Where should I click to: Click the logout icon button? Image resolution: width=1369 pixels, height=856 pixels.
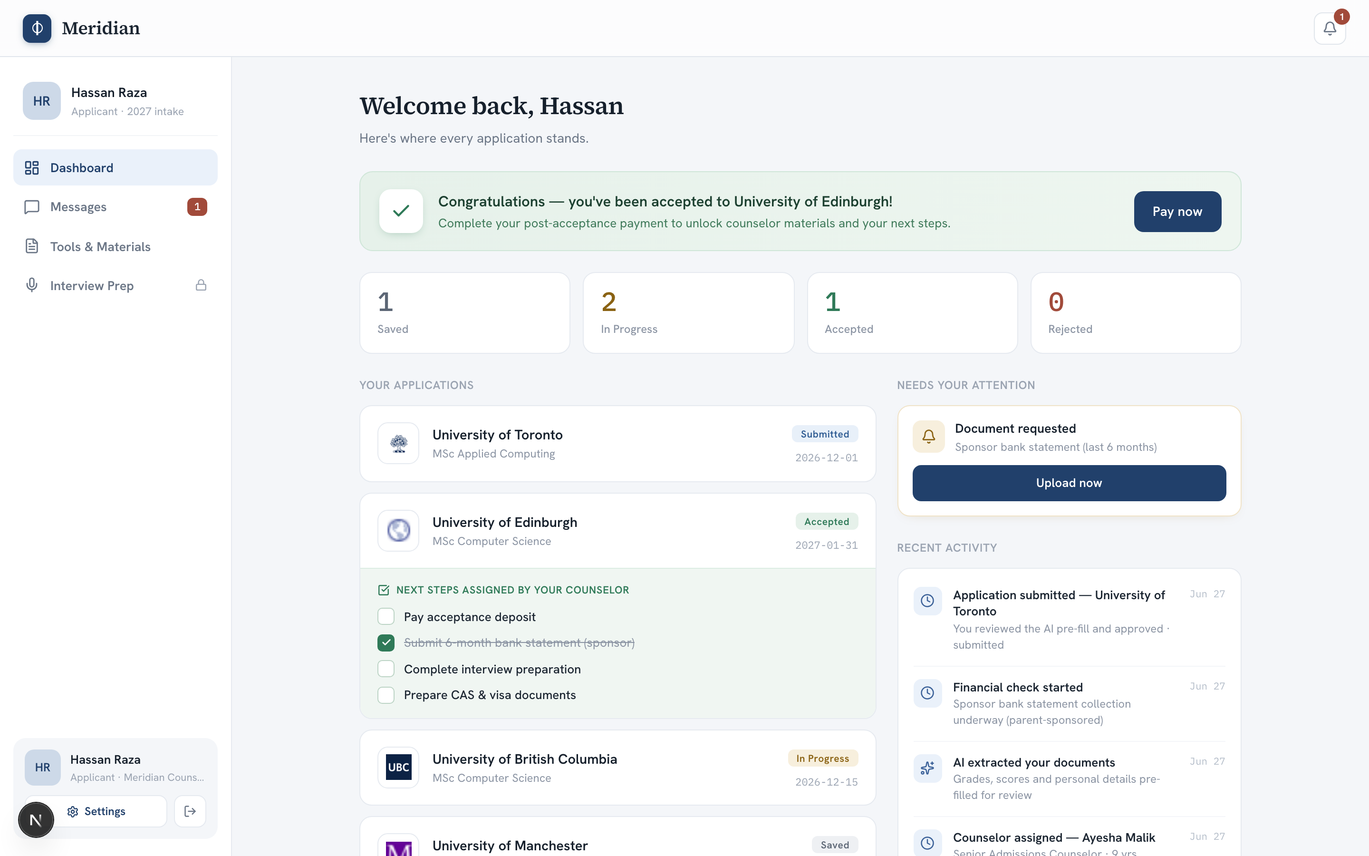(190, 811)
